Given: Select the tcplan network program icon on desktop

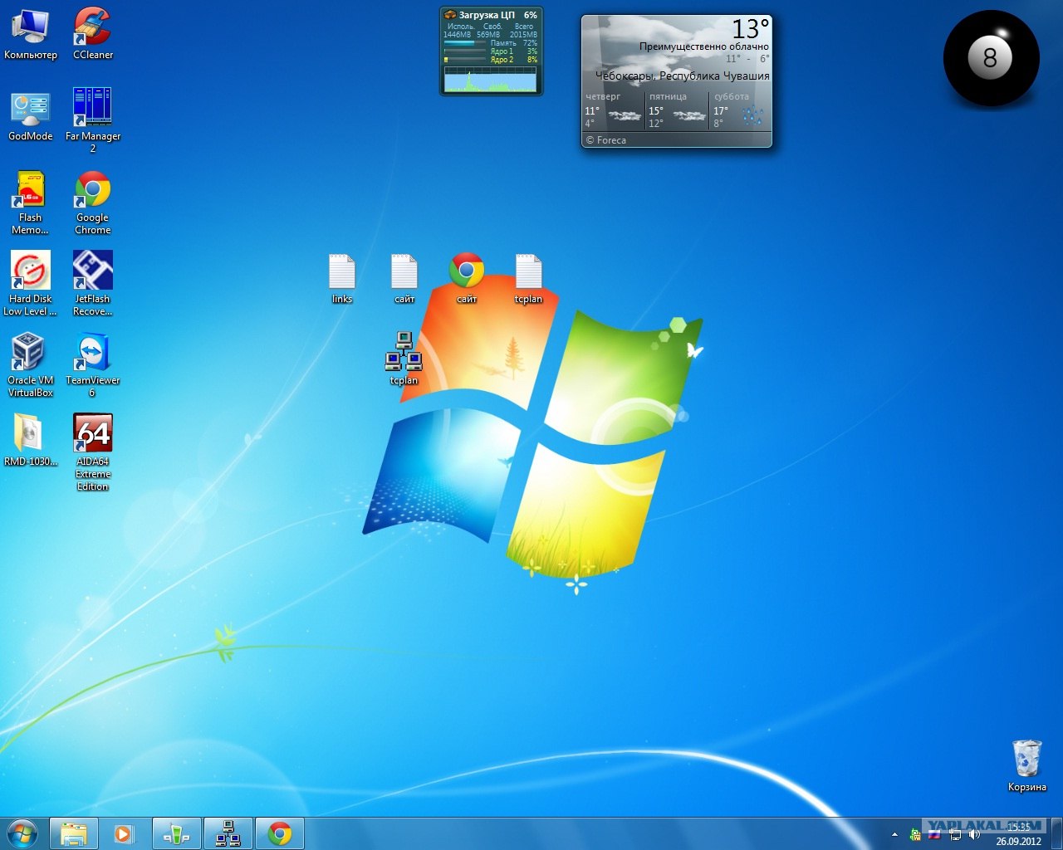Looking at the screenshot, I should click(404, 359).
